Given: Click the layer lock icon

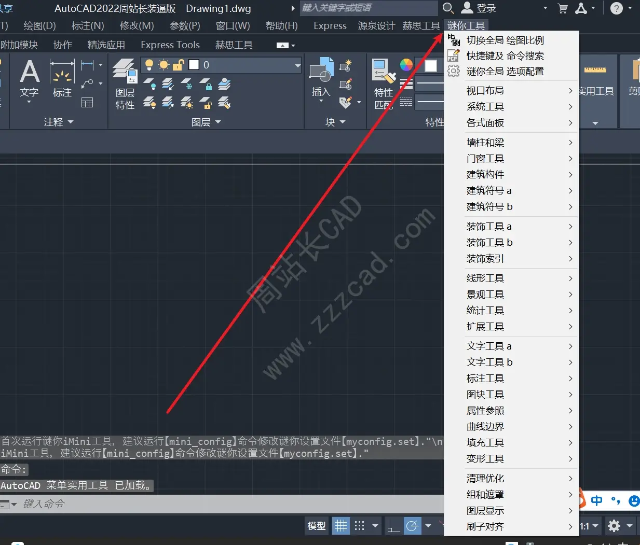Looking at the screenshot, I should pyautogui.click(x=206, y=84).
